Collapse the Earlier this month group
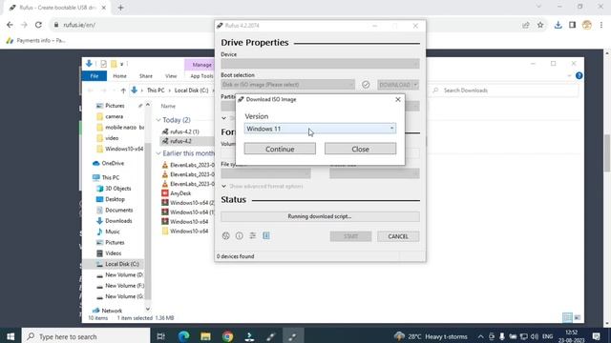 coord(158,153)
